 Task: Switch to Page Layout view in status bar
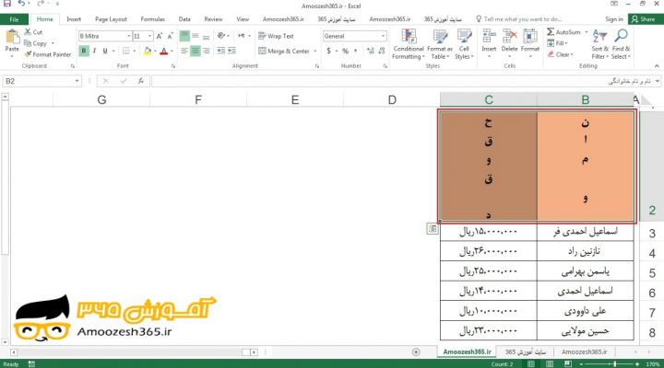(x=550, y=363)
